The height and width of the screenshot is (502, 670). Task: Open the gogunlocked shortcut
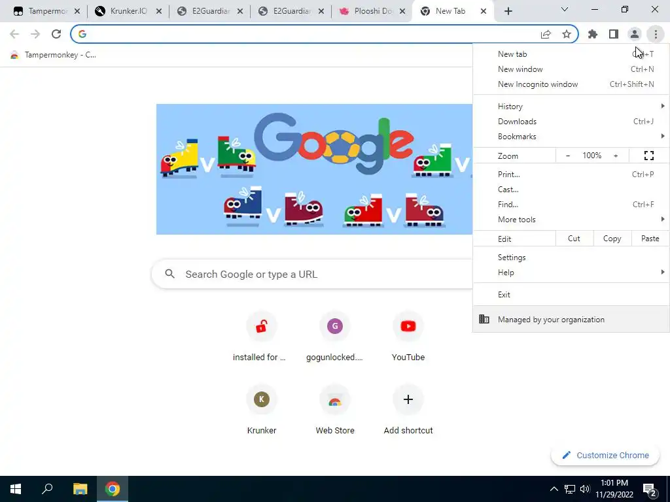coord(334,337)
